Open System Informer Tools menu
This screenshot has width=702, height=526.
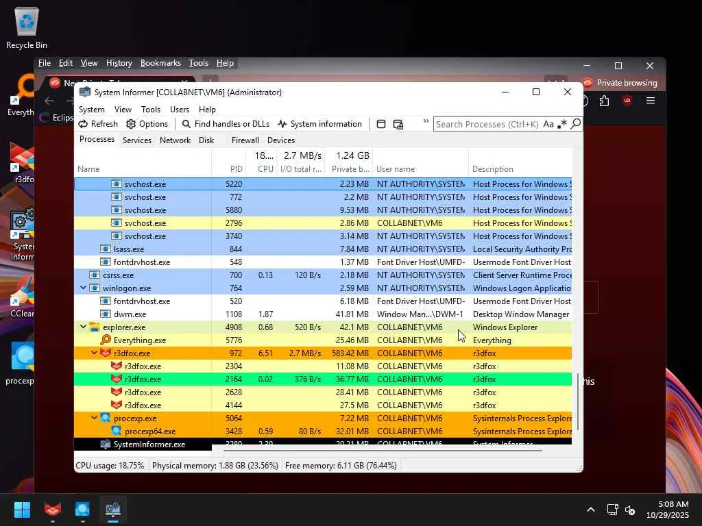pos(150,110)
